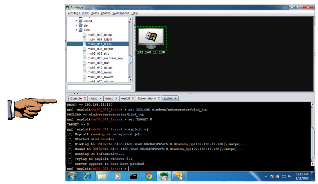Click the file icon beside ms05_039_pnp
318x184 pixels.
tap(84, 54)
